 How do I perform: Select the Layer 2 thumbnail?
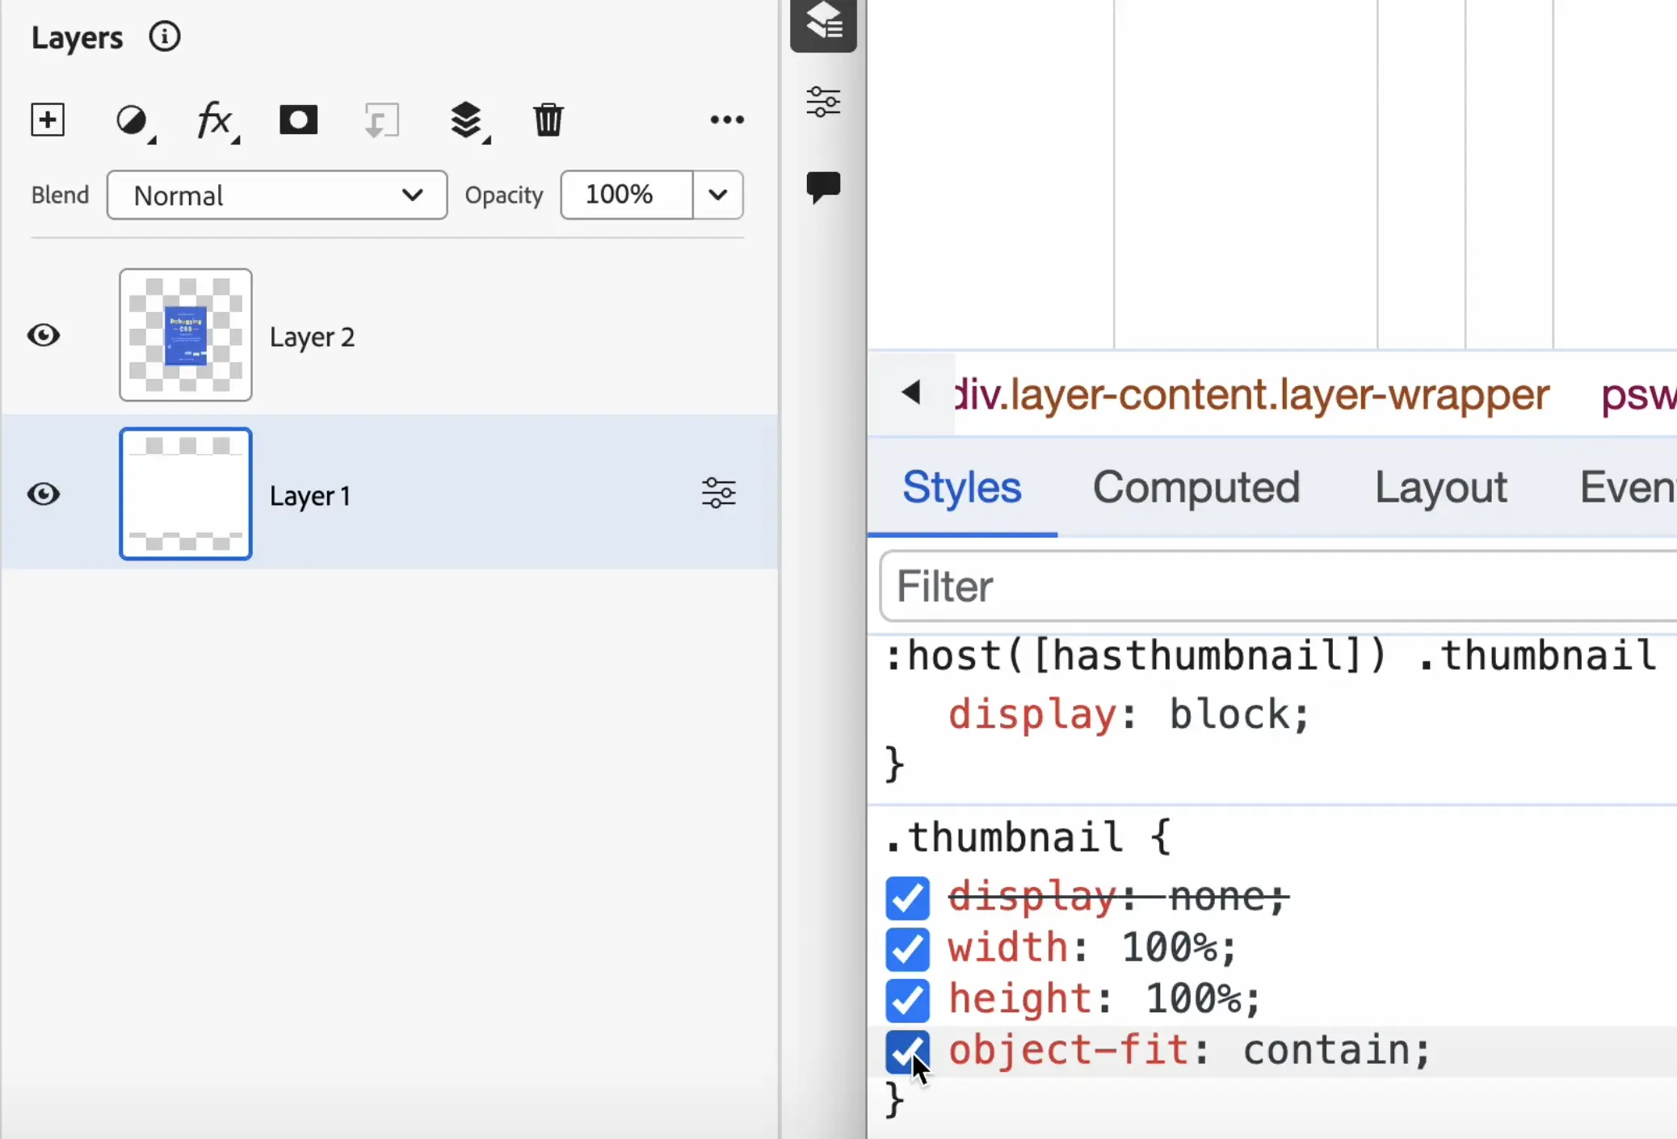[186, 335]
